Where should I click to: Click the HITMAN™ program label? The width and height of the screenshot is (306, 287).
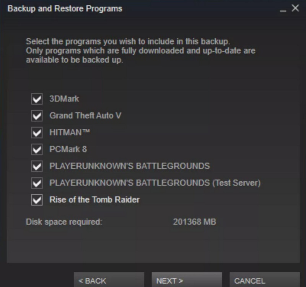(70, 132)
